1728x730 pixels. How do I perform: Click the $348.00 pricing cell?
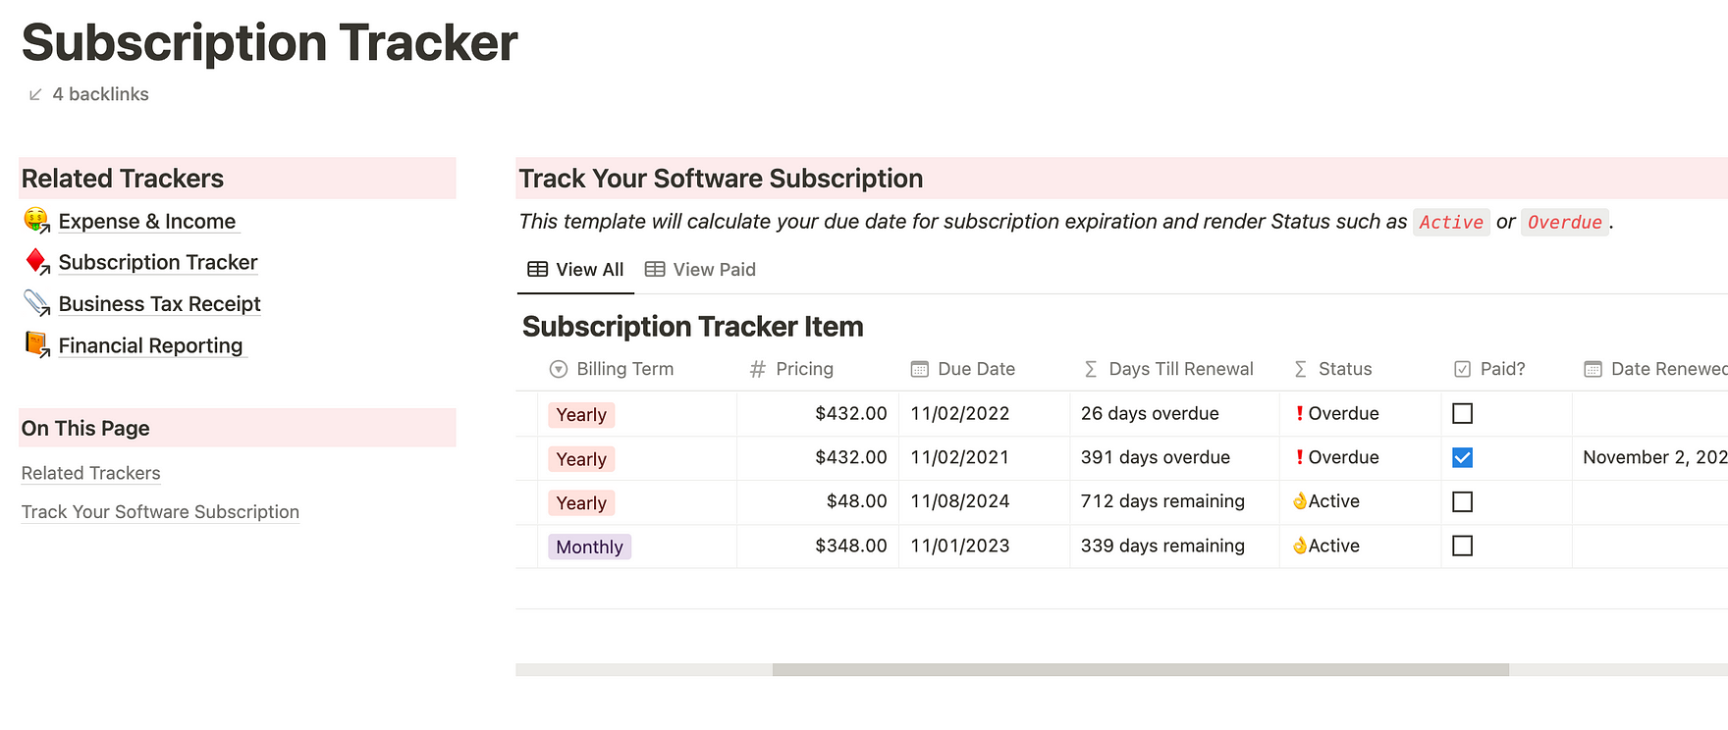point(850,546)
